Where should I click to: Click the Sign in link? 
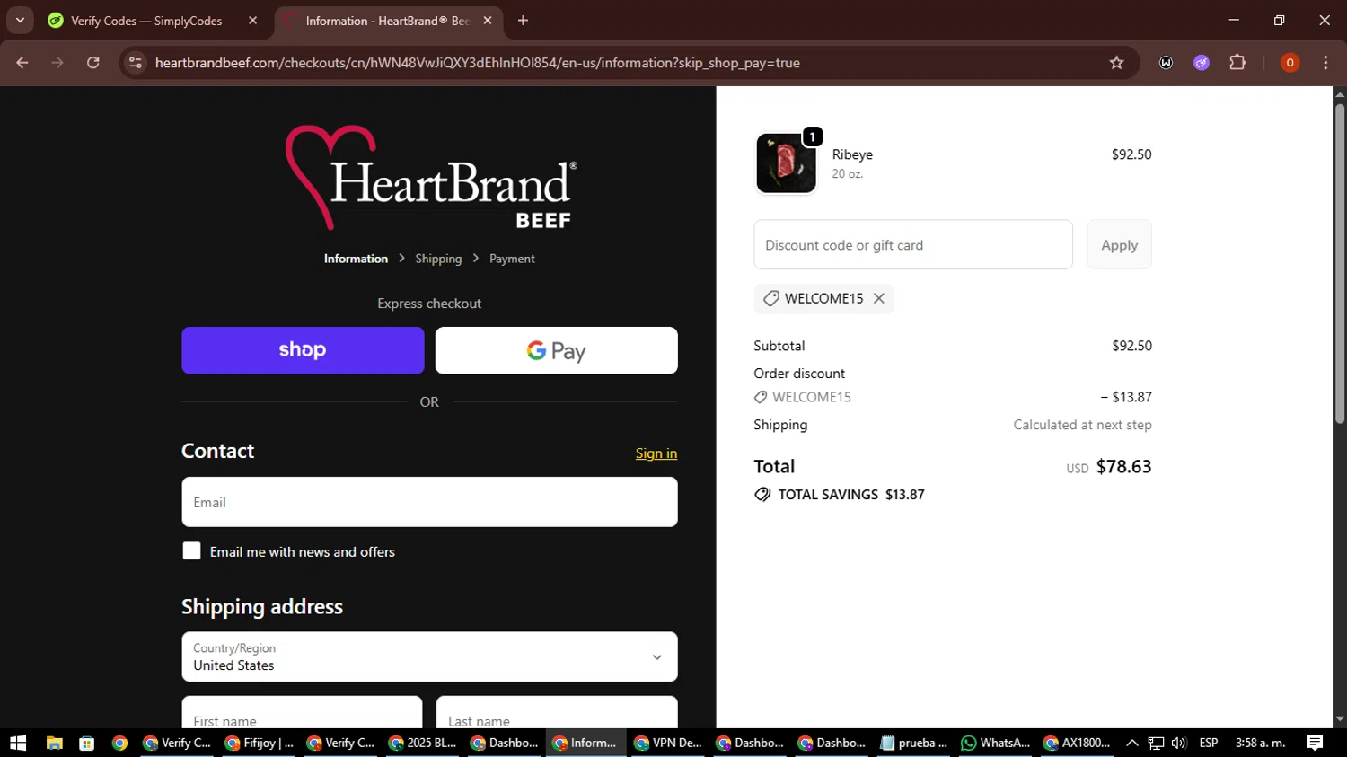click(x=656, y=453)
